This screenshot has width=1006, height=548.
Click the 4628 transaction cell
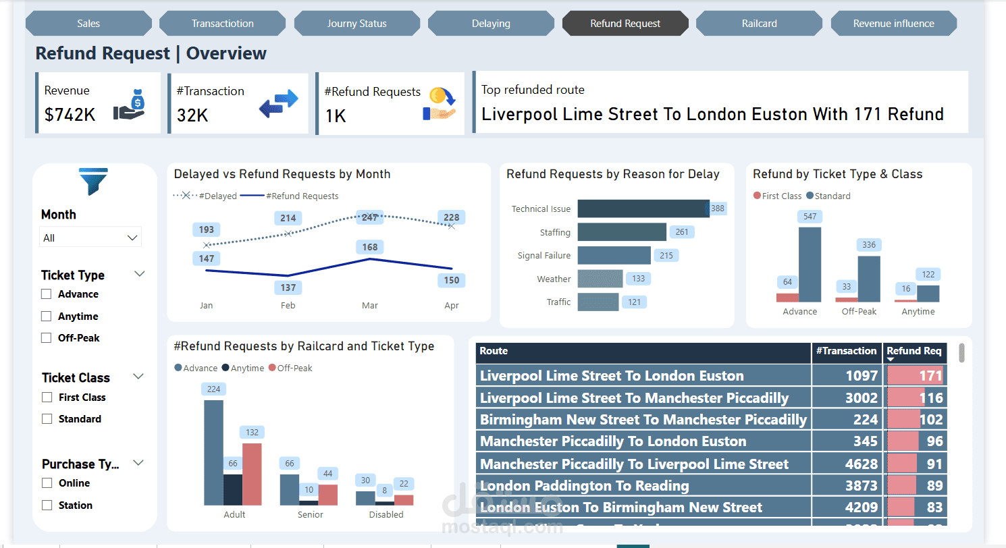point(847,464)
